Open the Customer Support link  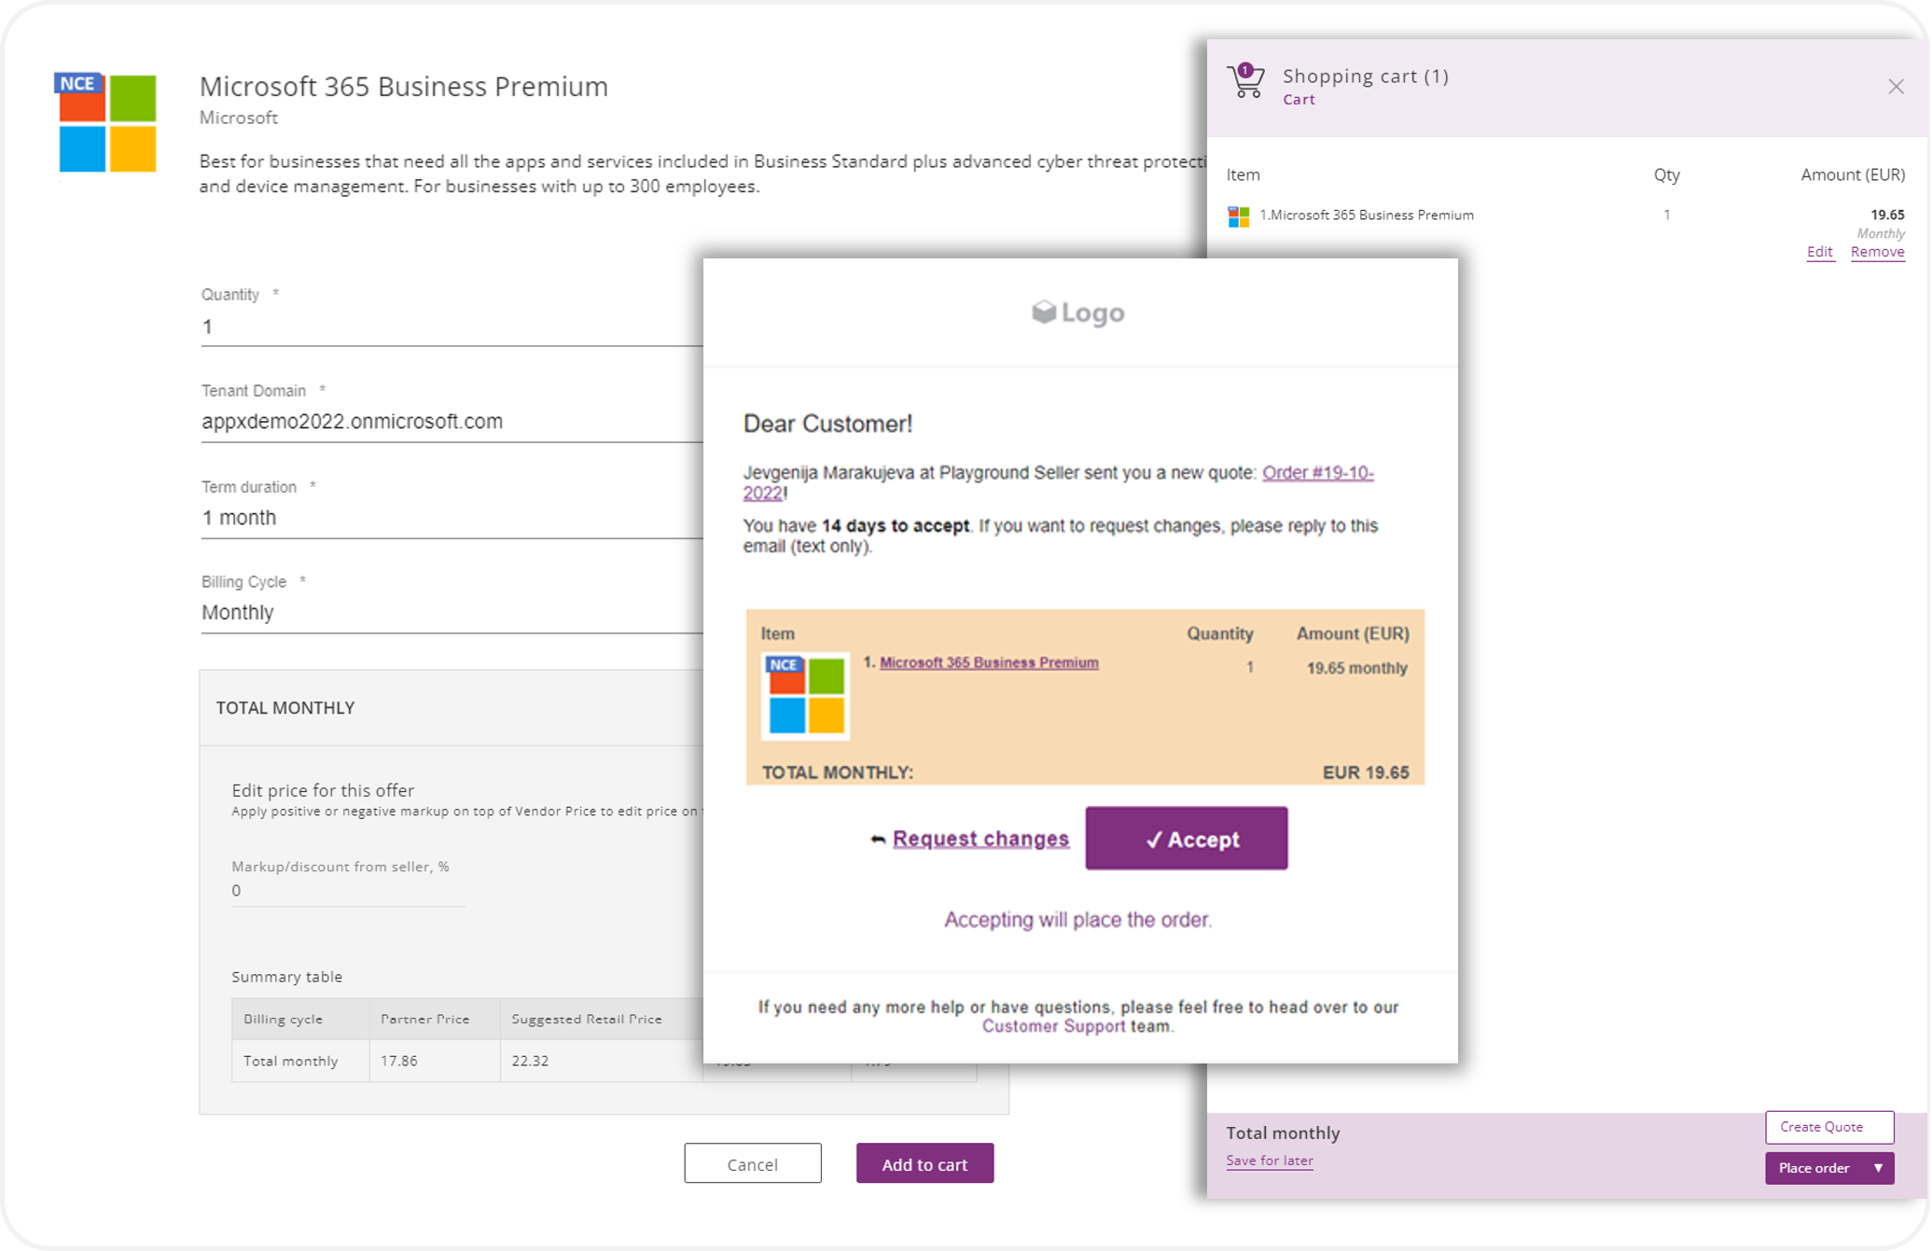(1053, 1026)
